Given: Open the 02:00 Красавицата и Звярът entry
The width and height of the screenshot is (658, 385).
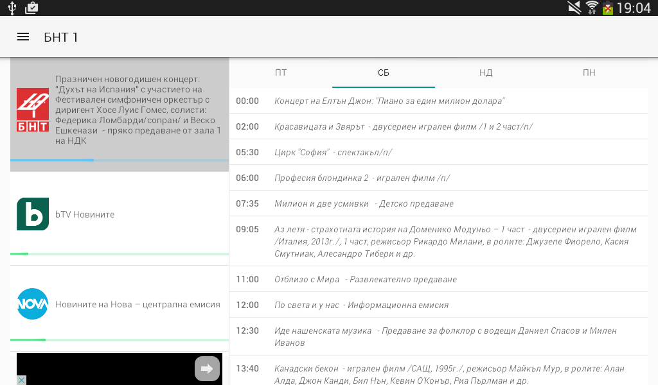Looking at the screenshot, I should [x=438, y=126].
